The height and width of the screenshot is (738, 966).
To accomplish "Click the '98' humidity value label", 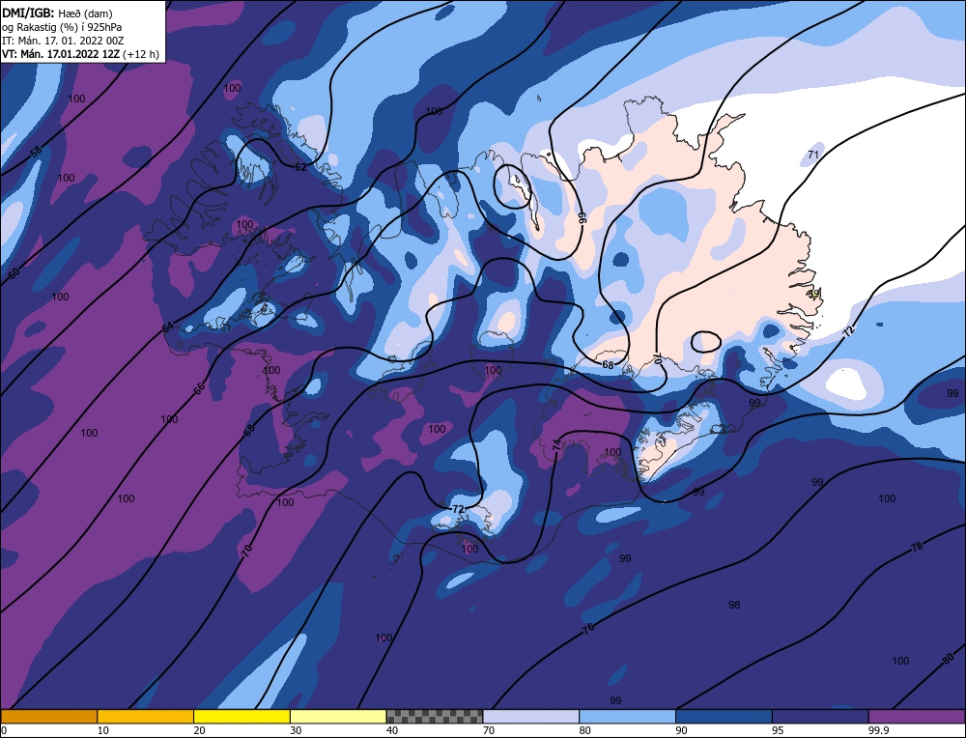I will (x=734, y=605).
